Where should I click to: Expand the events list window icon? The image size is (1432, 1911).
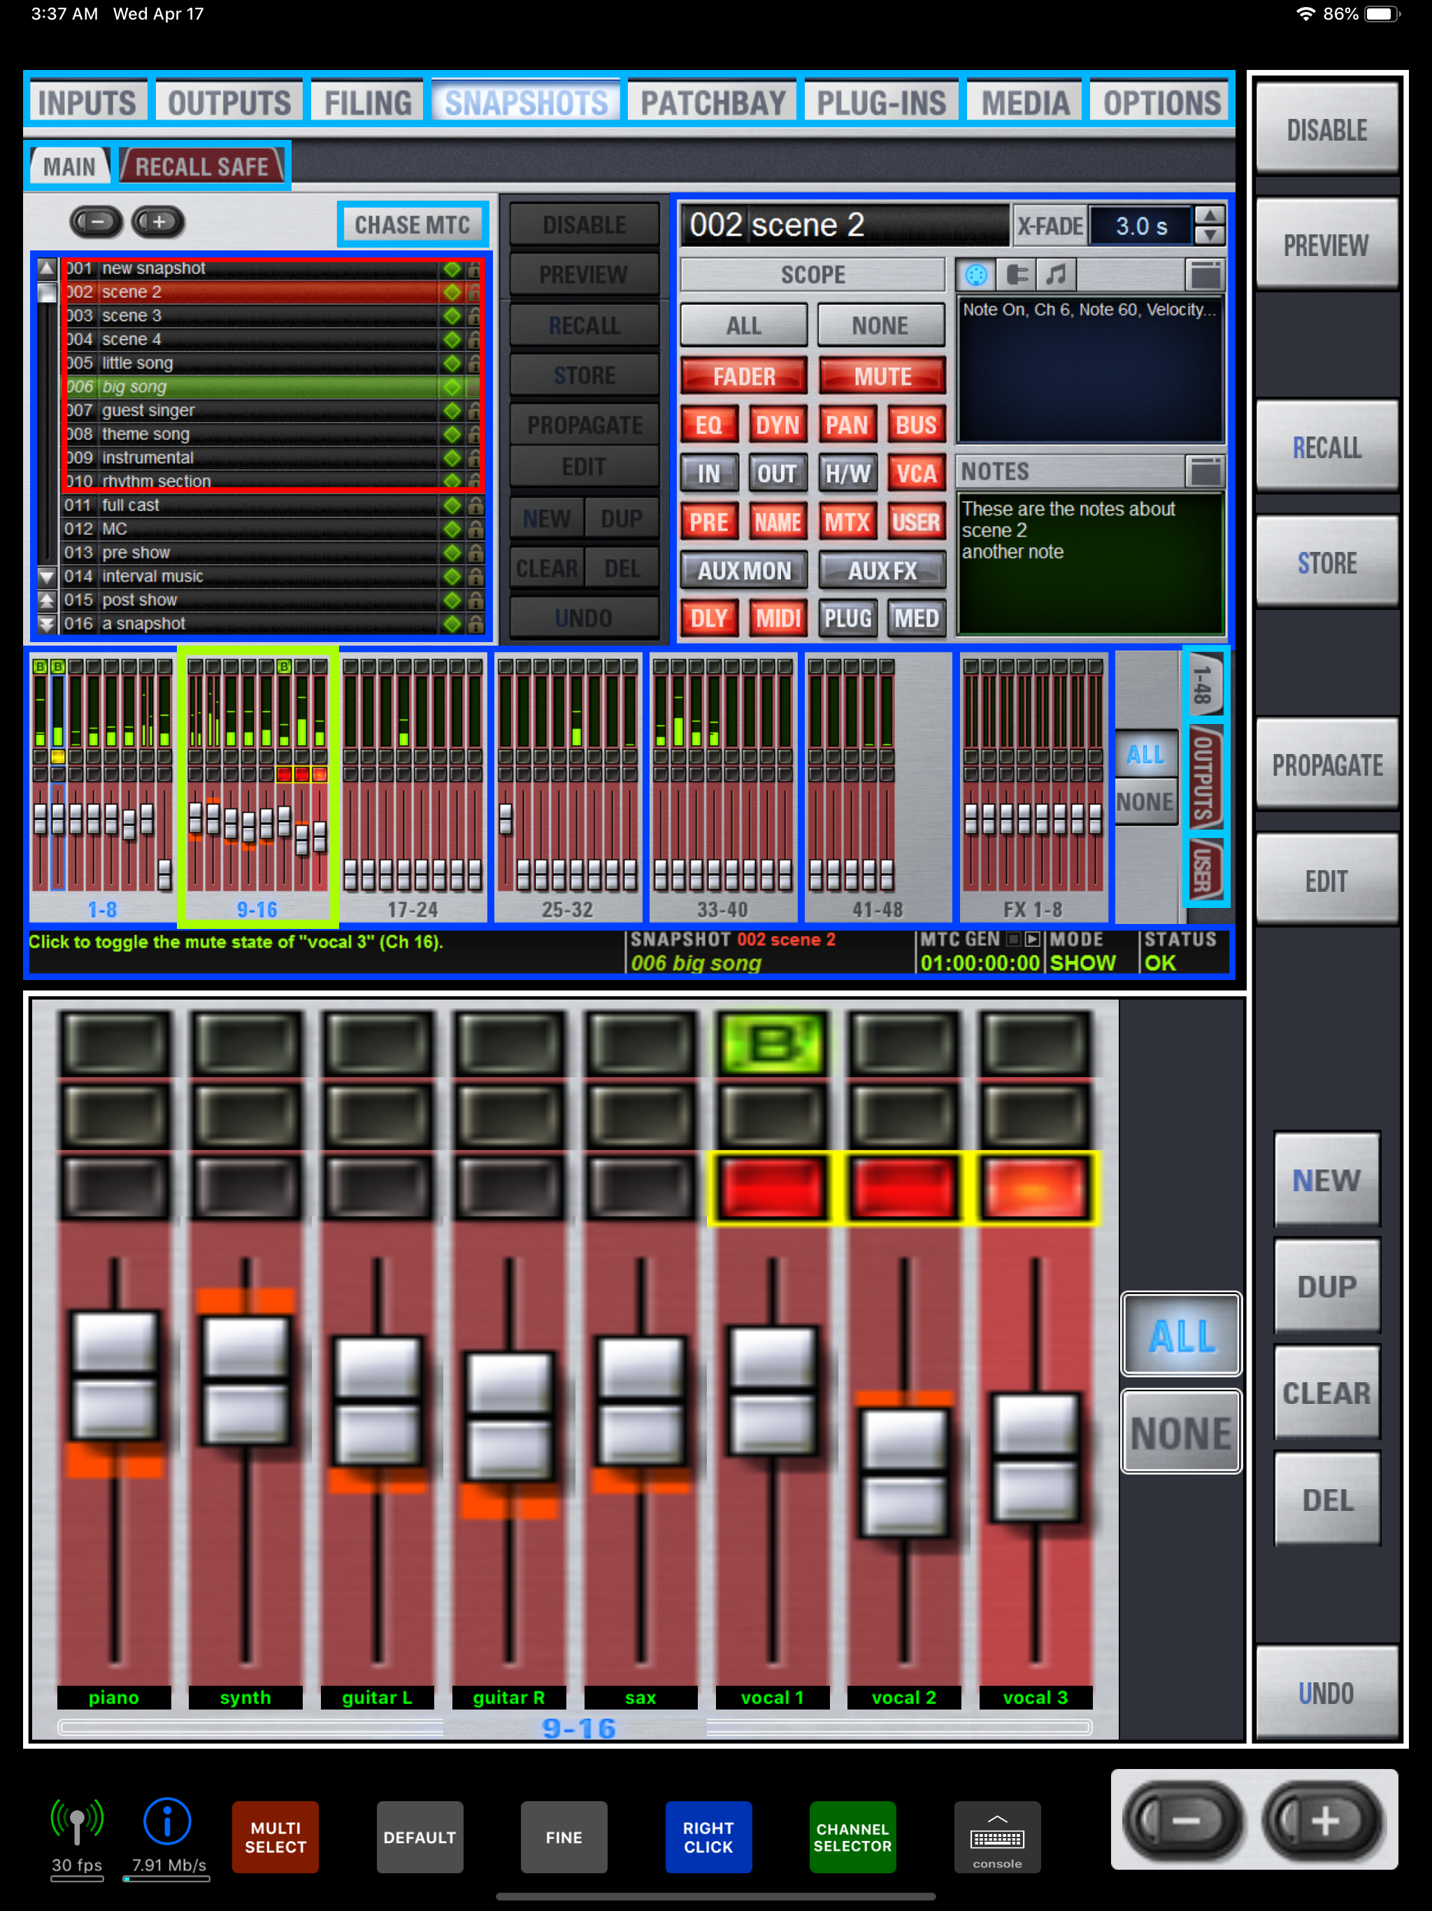point(1205,275)
